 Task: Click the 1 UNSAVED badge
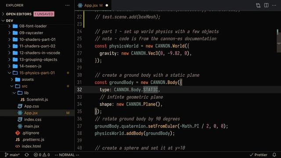coord(44,14)
